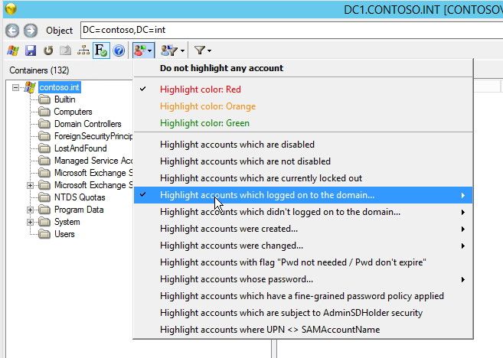Highlight accounts which are not disabled
Viewport: 503px width, 358px height.
tap(303, 161)
